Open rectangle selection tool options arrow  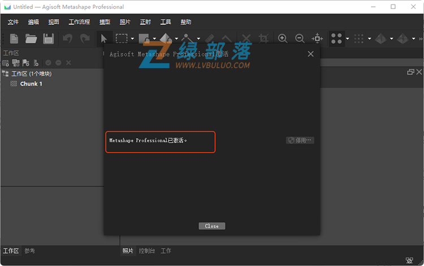click(132, 38)
